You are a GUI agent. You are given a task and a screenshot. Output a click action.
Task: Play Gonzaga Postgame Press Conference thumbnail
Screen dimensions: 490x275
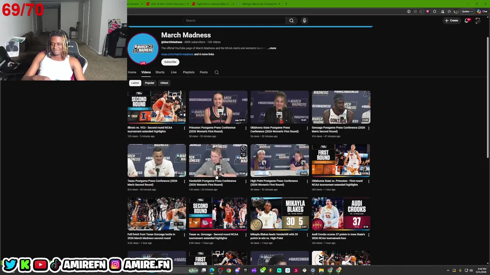(x=341, y=107)
